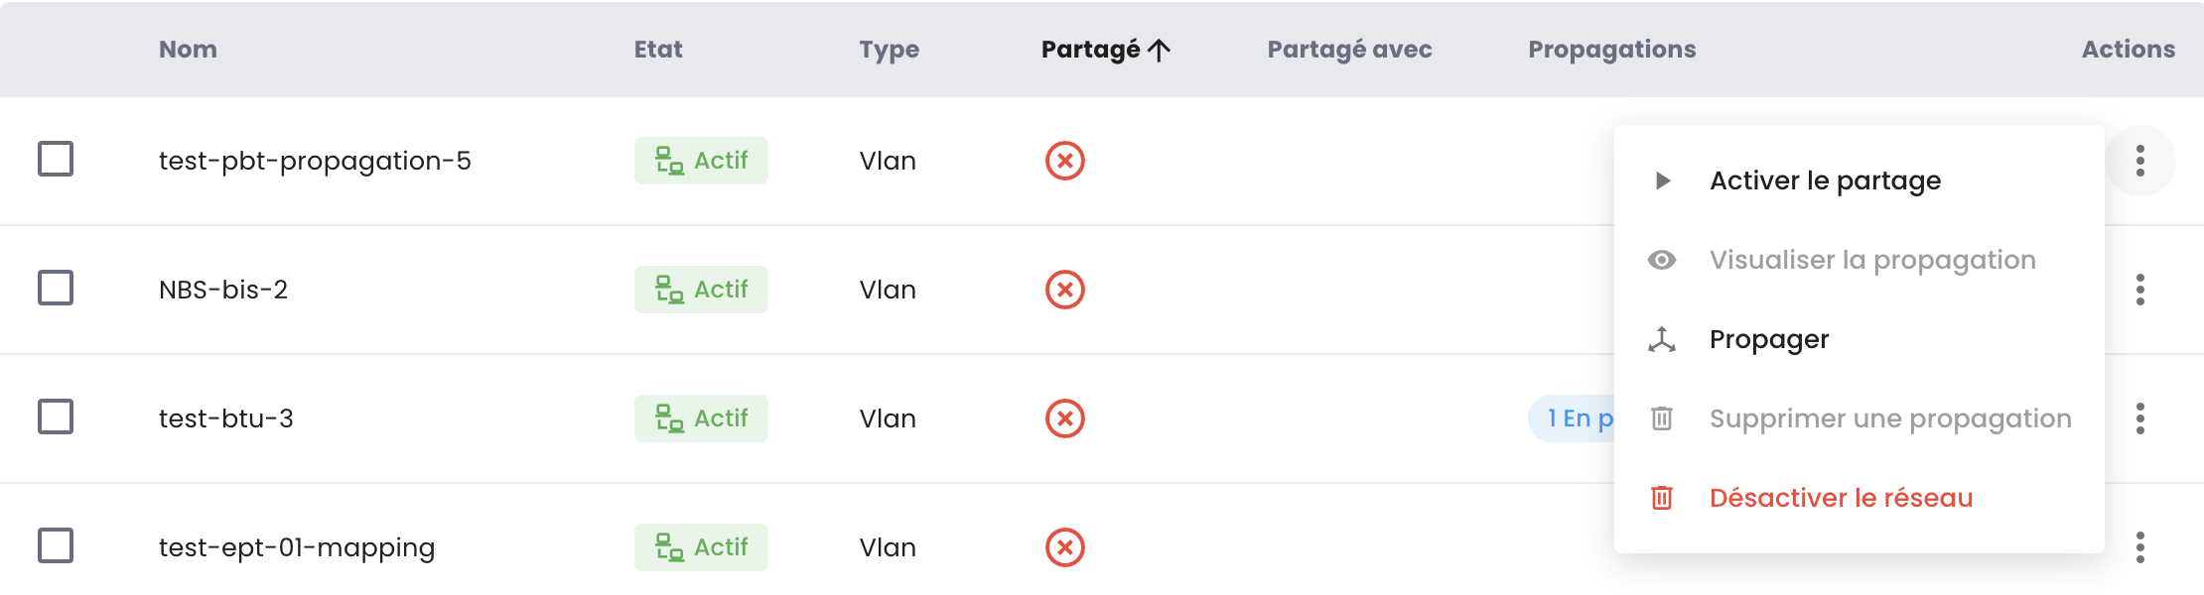Click the blue '1 En p' propagation badge
This screenshot has height=595, width=2204.
[1573, 418]
